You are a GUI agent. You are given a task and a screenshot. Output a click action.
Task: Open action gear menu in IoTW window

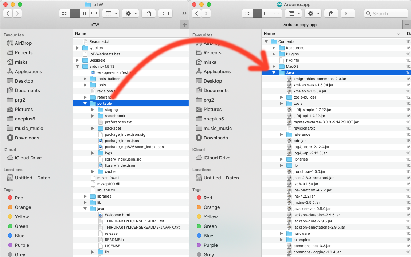130,13
